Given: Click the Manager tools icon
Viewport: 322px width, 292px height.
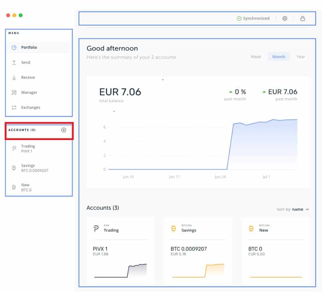Looking at the screenshot, I should point(14,92).
